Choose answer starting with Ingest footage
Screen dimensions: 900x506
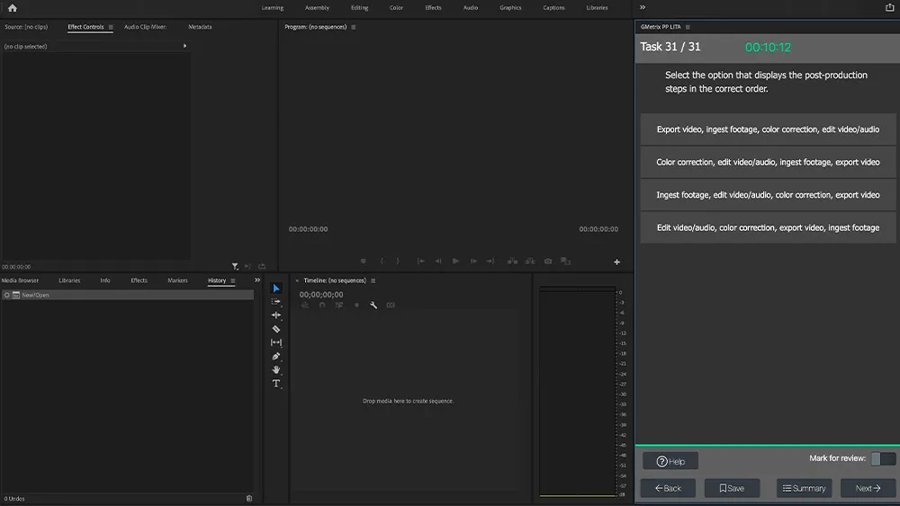coord(768,195)
